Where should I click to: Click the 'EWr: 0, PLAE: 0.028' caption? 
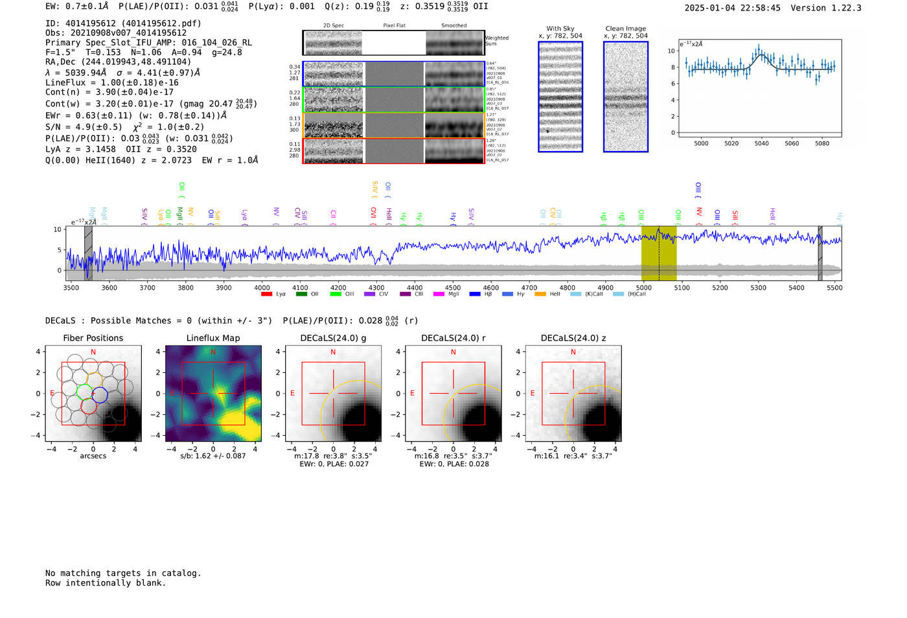pyautogui.click(x=454, y=464)
